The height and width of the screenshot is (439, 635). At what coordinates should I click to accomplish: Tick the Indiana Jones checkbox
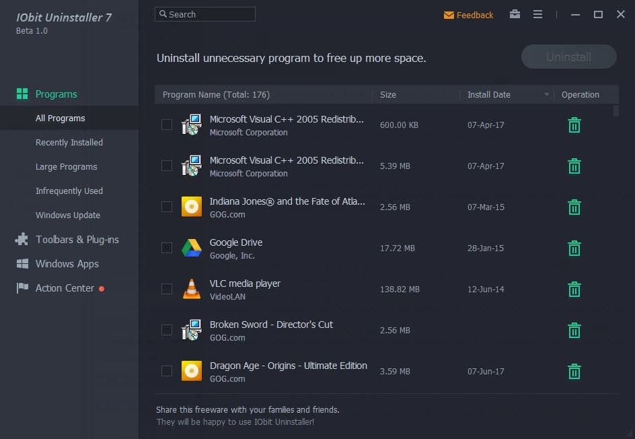166,207
